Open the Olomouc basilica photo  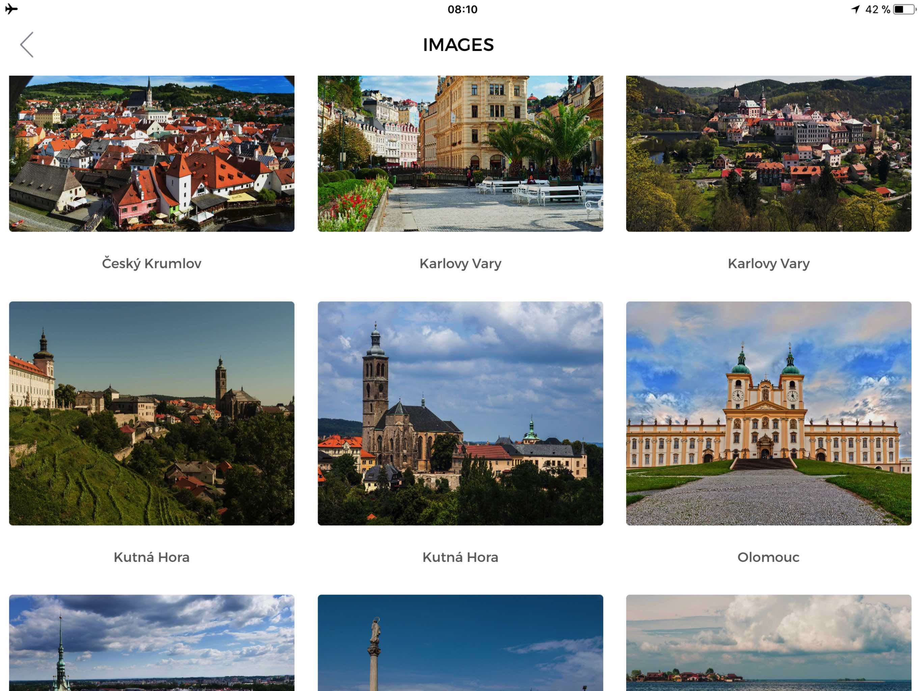pyautogui.click(x=768, y=413)
